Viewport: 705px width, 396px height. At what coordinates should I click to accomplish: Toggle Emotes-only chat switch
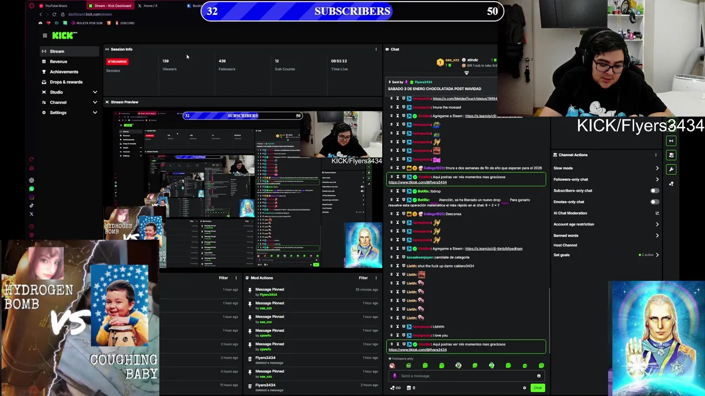coord(654,202)
